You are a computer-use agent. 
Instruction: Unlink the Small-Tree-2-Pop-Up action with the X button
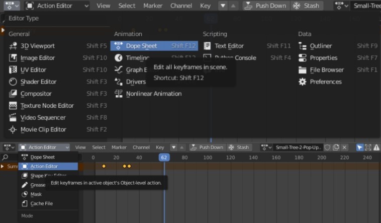click(344, 147)
